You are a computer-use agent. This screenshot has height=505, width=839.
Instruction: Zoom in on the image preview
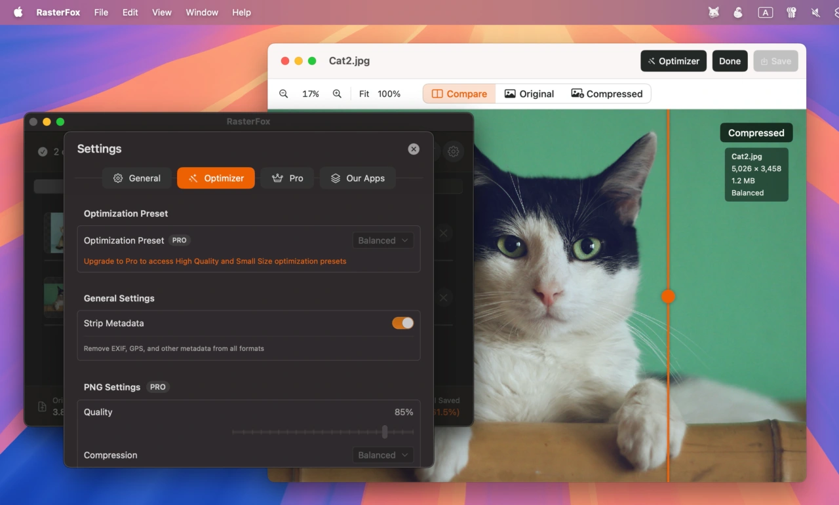(x=338, y=94)
